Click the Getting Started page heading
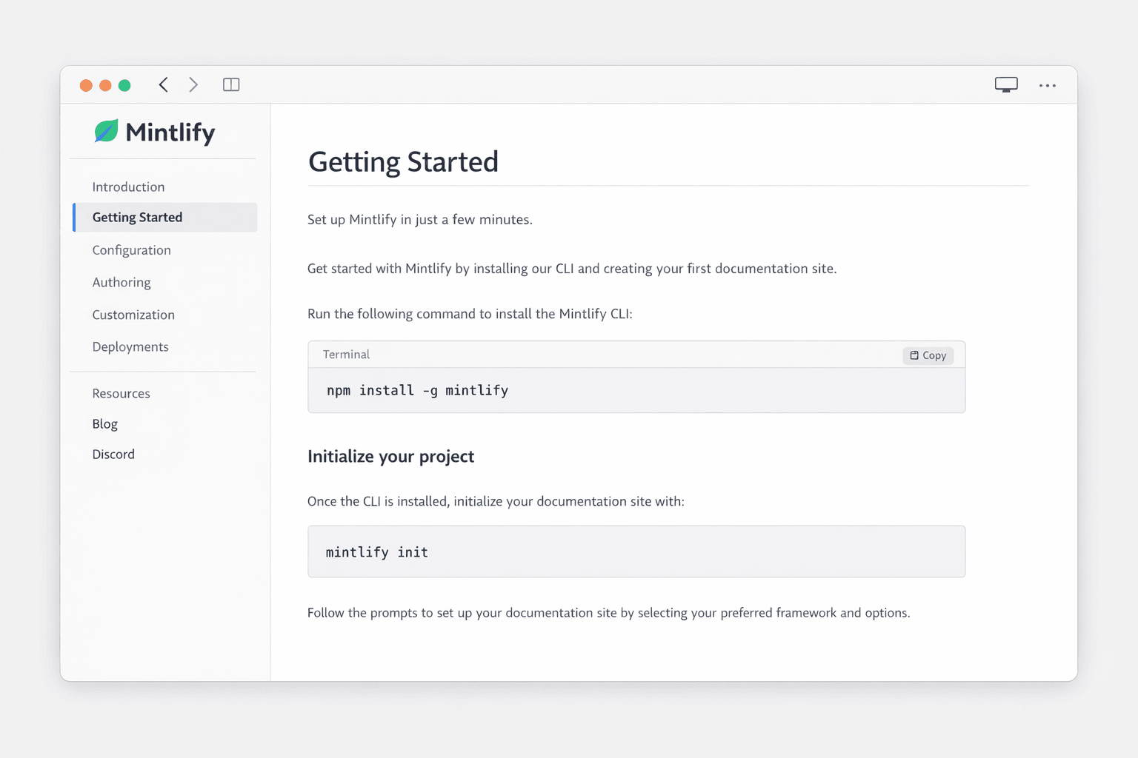This screenshot has height=758, width=1138. (x=403, y=161)
